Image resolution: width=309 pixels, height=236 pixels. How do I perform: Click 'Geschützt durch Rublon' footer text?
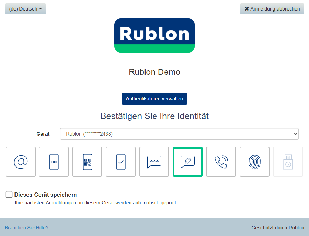click(x=278, y=228)
